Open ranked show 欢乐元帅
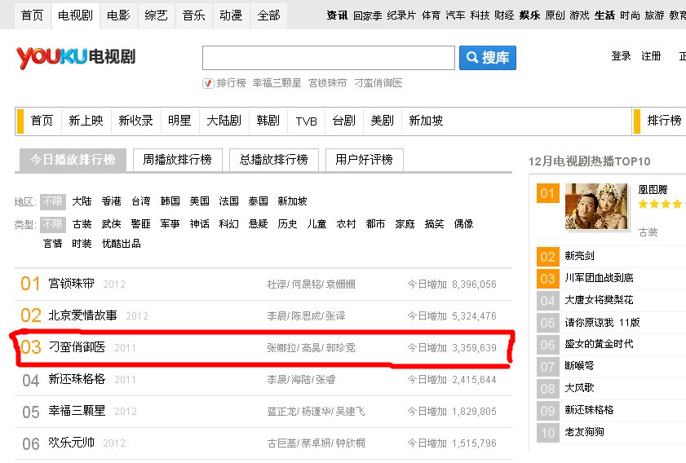This screenshot has height=463, width=686. [71, 443]
